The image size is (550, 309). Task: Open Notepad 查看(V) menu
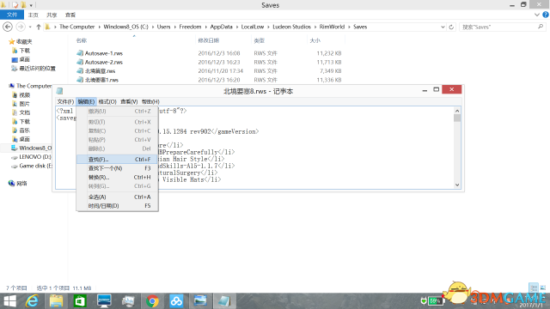pyautogui.click(x=129, y=101)
